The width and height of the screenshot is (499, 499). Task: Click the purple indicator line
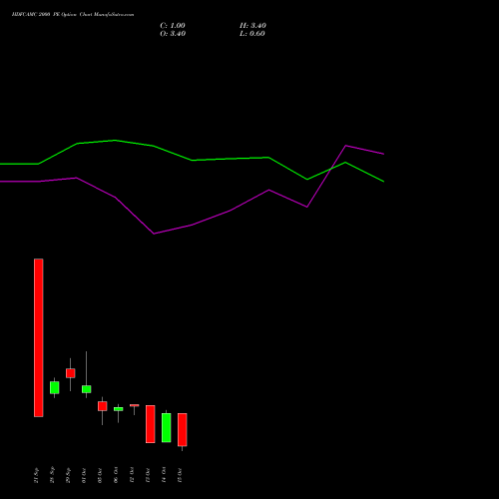tap(193, 226)
